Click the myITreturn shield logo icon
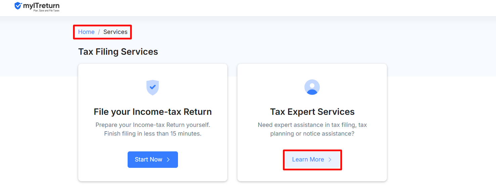The height and width of the screenshot is (192, 496). (x=18, y=6)
